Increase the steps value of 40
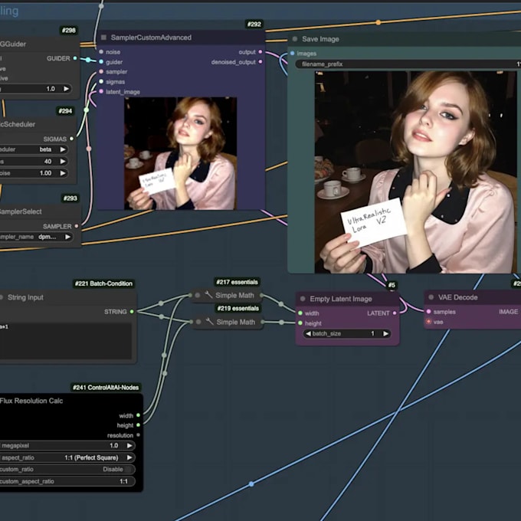 point(64,162)
